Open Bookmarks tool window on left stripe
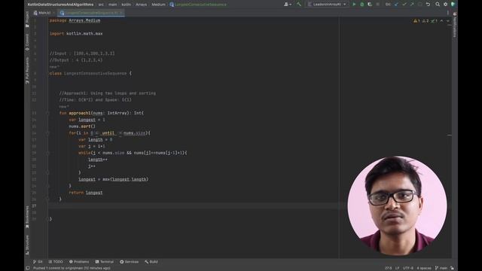This screenshot has height=271, width=482. tap(27, 217)
